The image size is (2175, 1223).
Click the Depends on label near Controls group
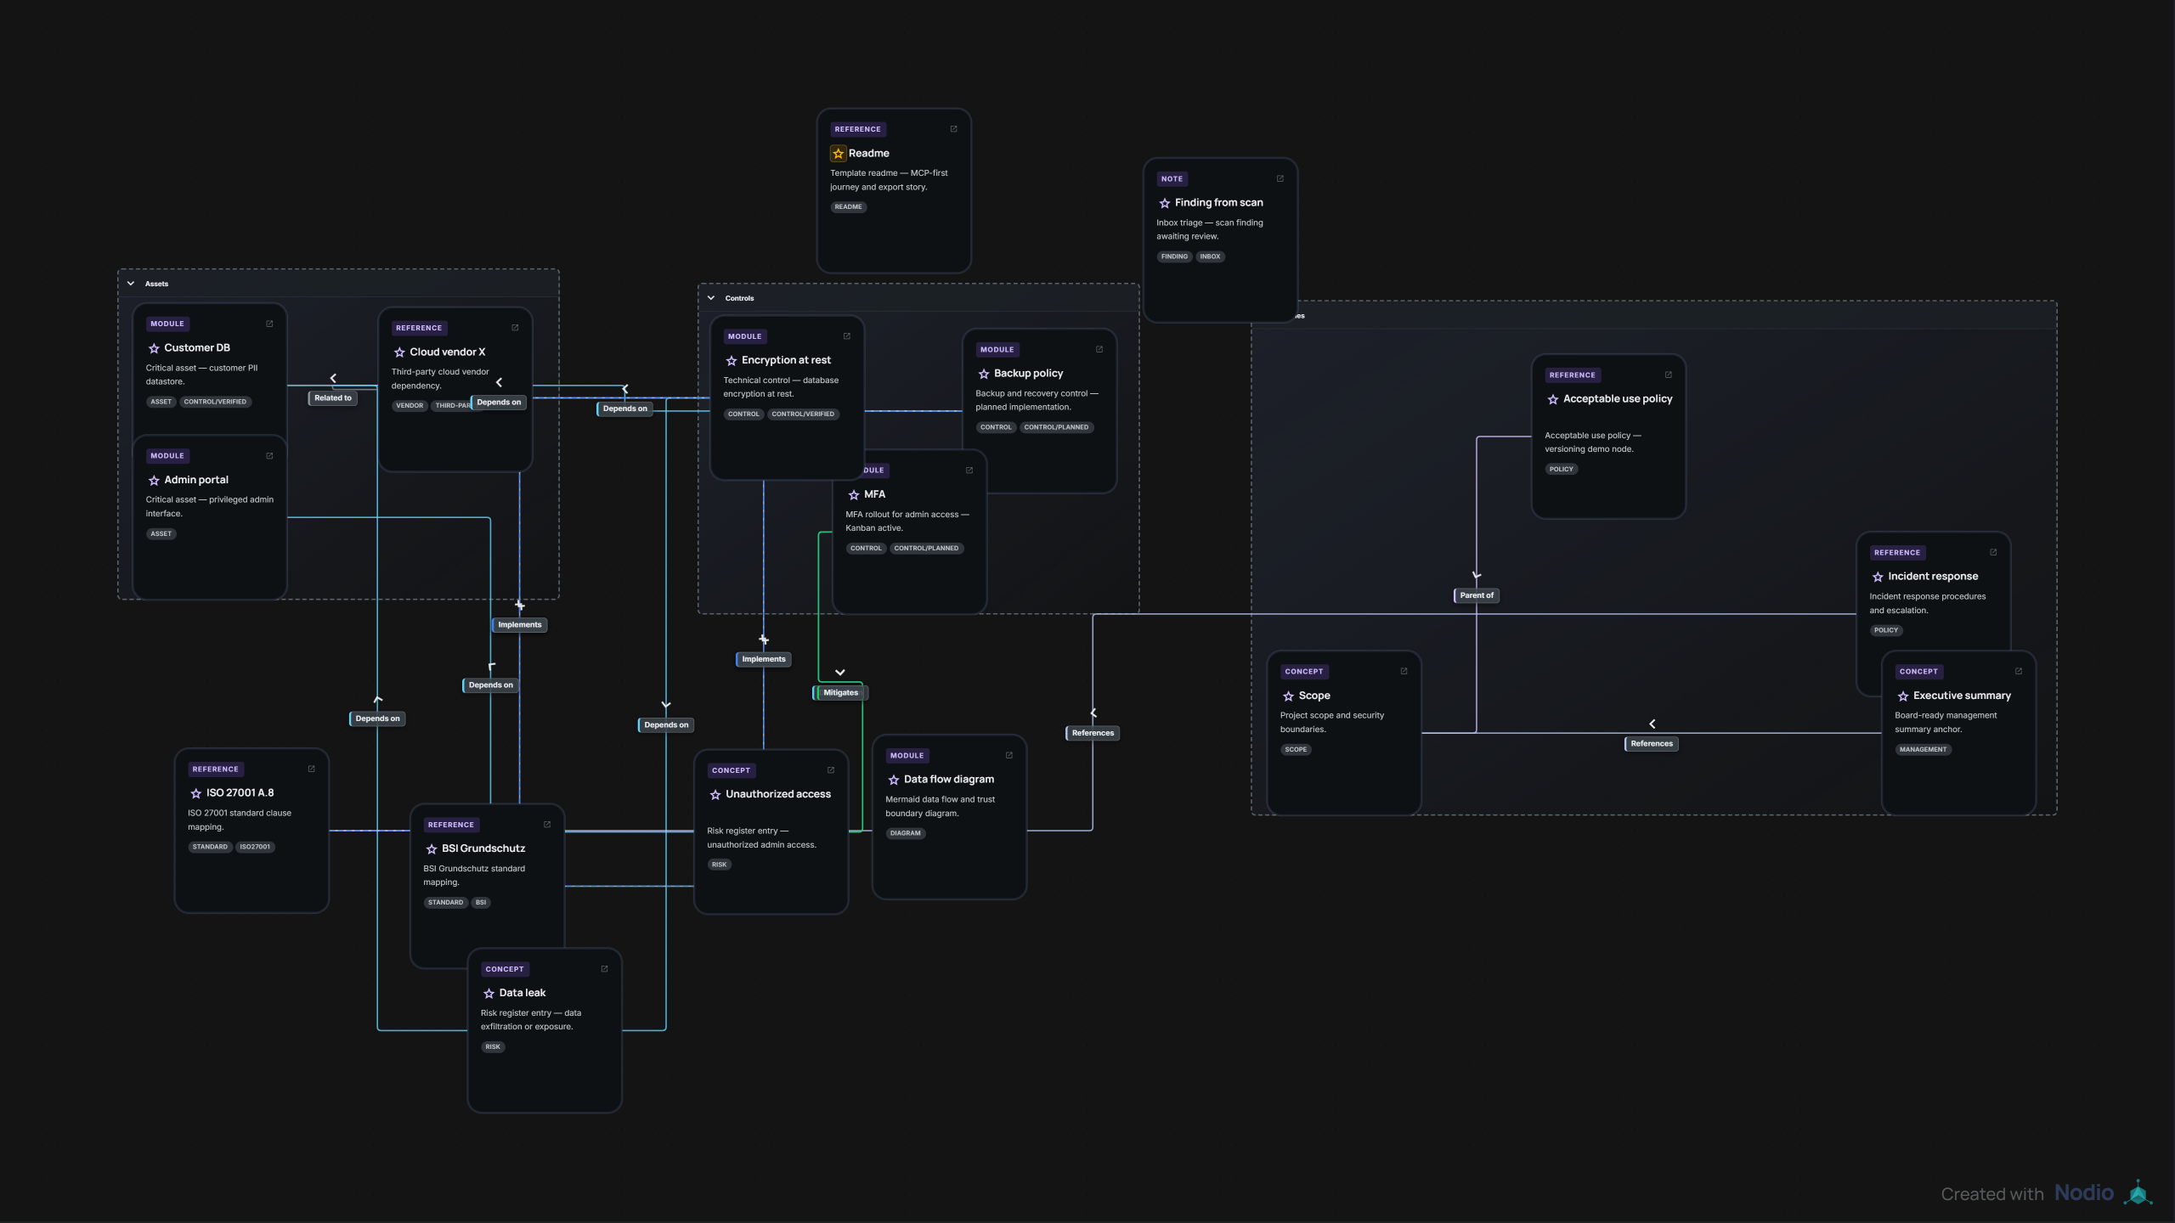tap(624, 409)
